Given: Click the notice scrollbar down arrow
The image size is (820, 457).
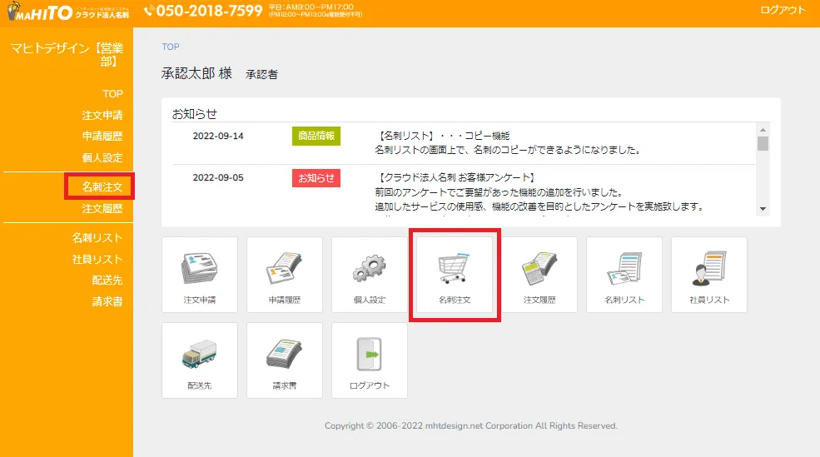Looking at the screenshot, I should [763, 209].
